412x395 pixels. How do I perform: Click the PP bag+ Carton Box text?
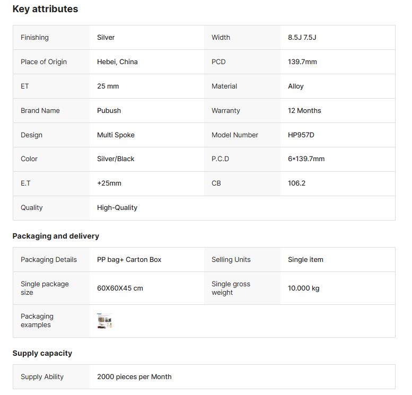tap(129, 260)
